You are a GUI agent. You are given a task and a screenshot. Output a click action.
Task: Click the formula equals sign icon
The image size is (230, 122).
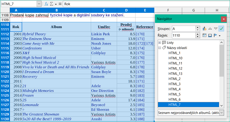[x=60, y=4]
